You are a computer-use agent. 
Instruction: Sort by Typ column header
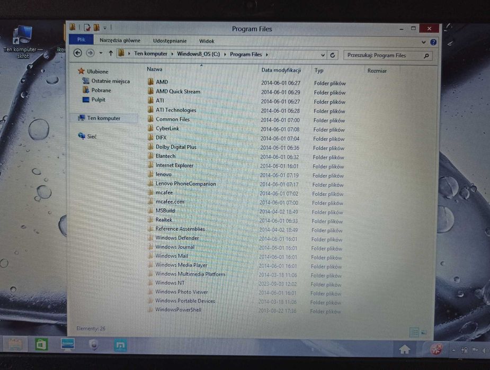(319, 70)
